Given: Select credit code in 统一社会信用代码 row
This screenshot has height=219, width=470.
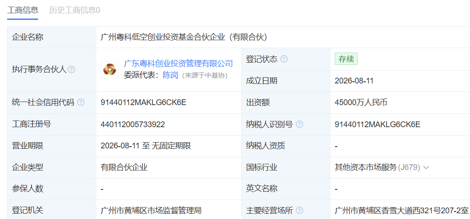Looking at the screenshot, I should coord(144,102).
